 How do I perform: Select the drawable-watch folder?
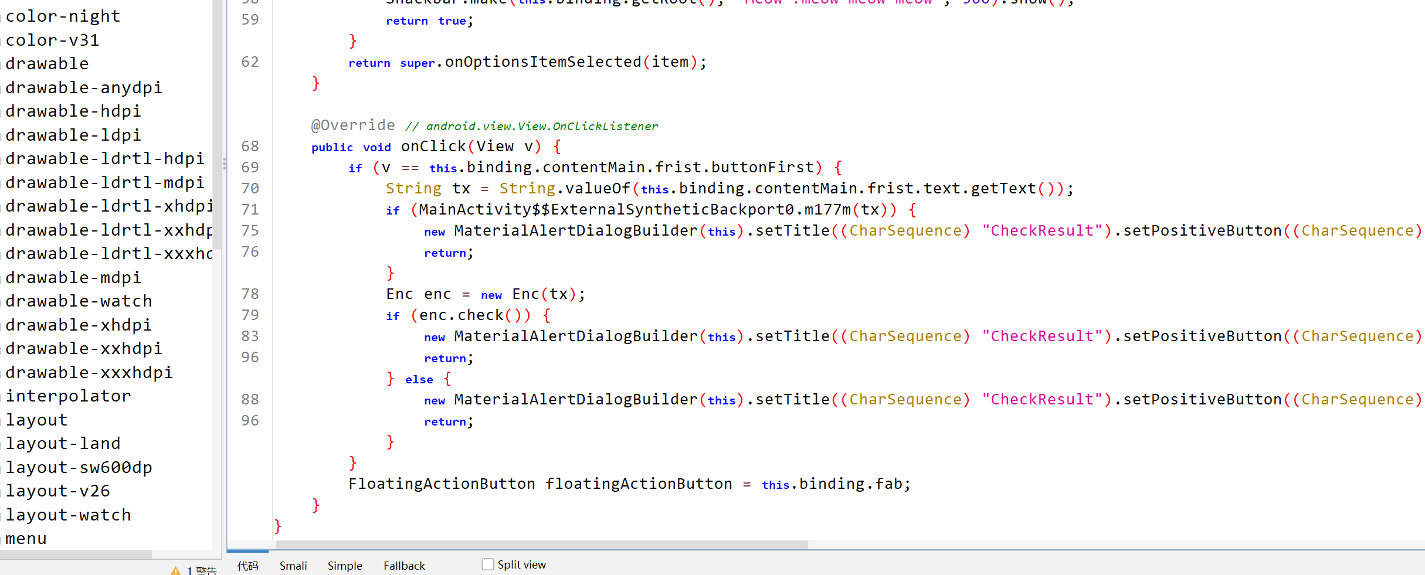[x=79, y=301]
